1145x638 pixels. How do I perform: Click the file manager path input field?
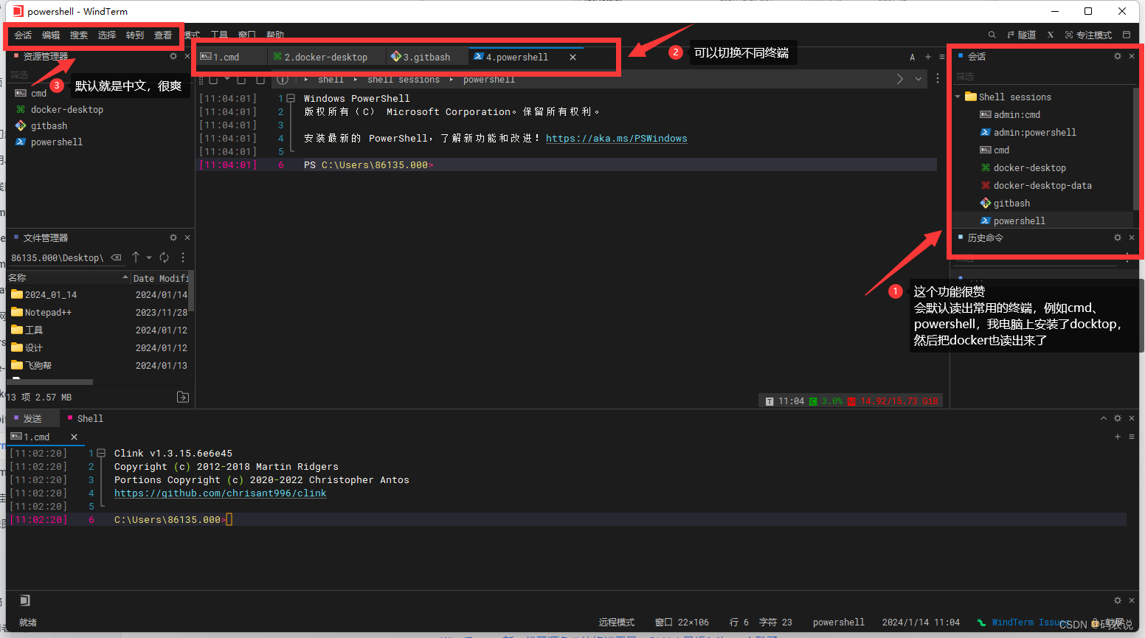[x=57, y=257]
